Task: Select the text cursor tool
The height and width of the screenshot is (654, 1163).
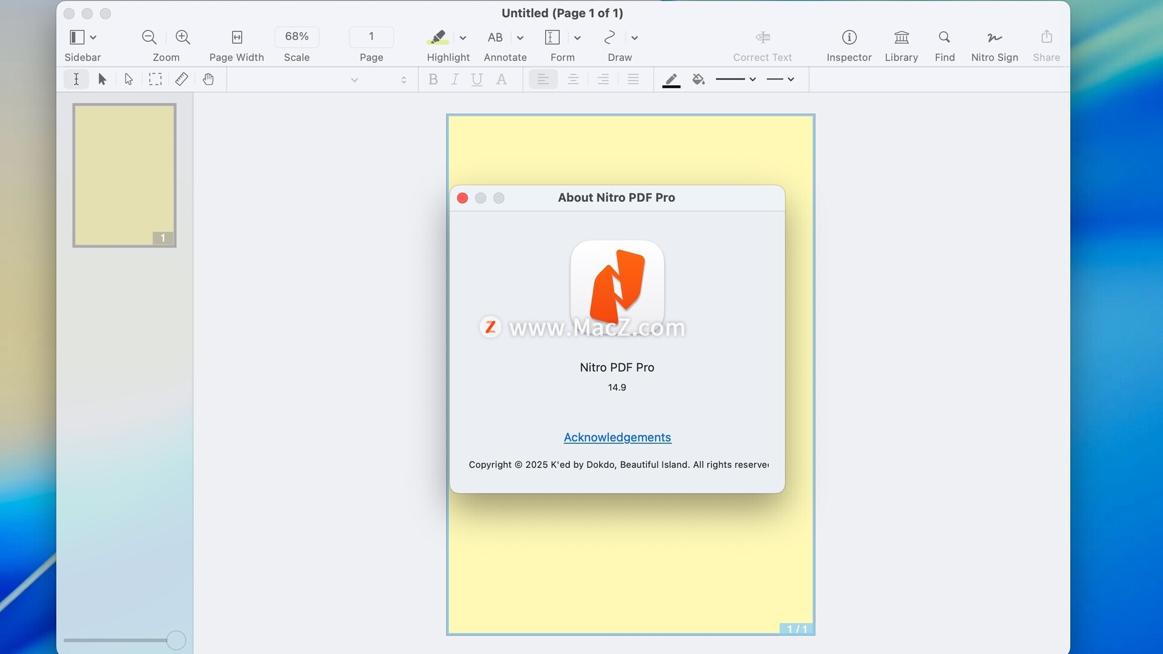Action: [76, 79]
